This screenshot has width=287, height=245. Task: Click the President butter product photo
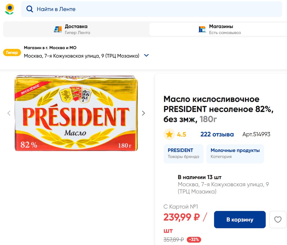coord(76,113)
